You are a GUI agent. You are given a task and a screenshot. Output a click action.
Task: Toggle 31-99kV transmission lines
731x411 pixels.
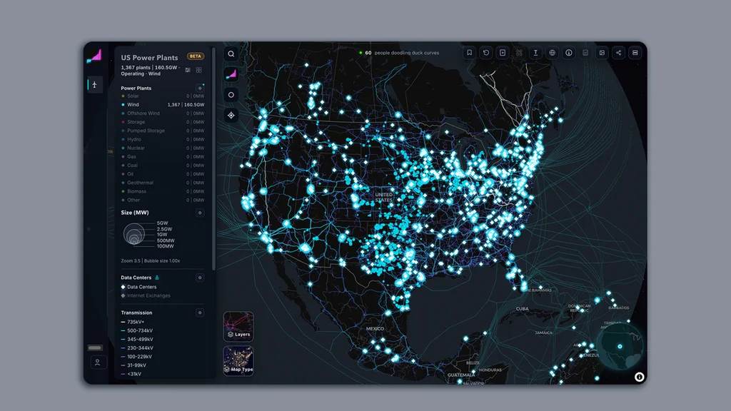(x=133, y=365)
